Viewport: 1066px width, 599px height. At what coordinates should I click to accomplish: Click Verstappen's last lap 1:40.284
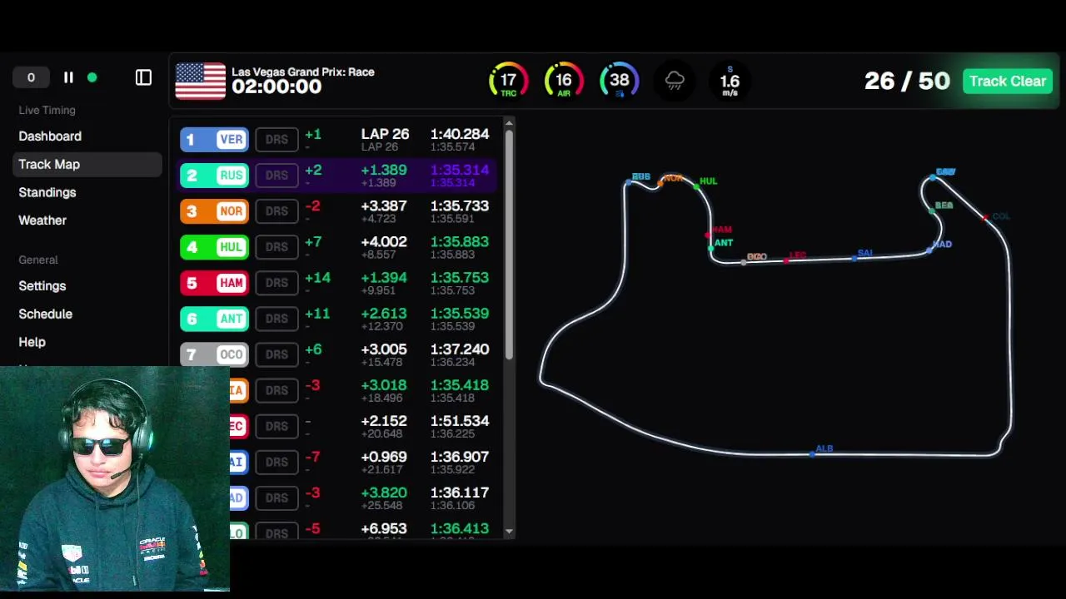(x=460, y=134)
